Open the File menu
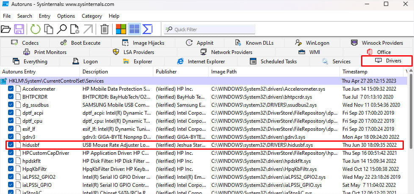 pos(7,16)
